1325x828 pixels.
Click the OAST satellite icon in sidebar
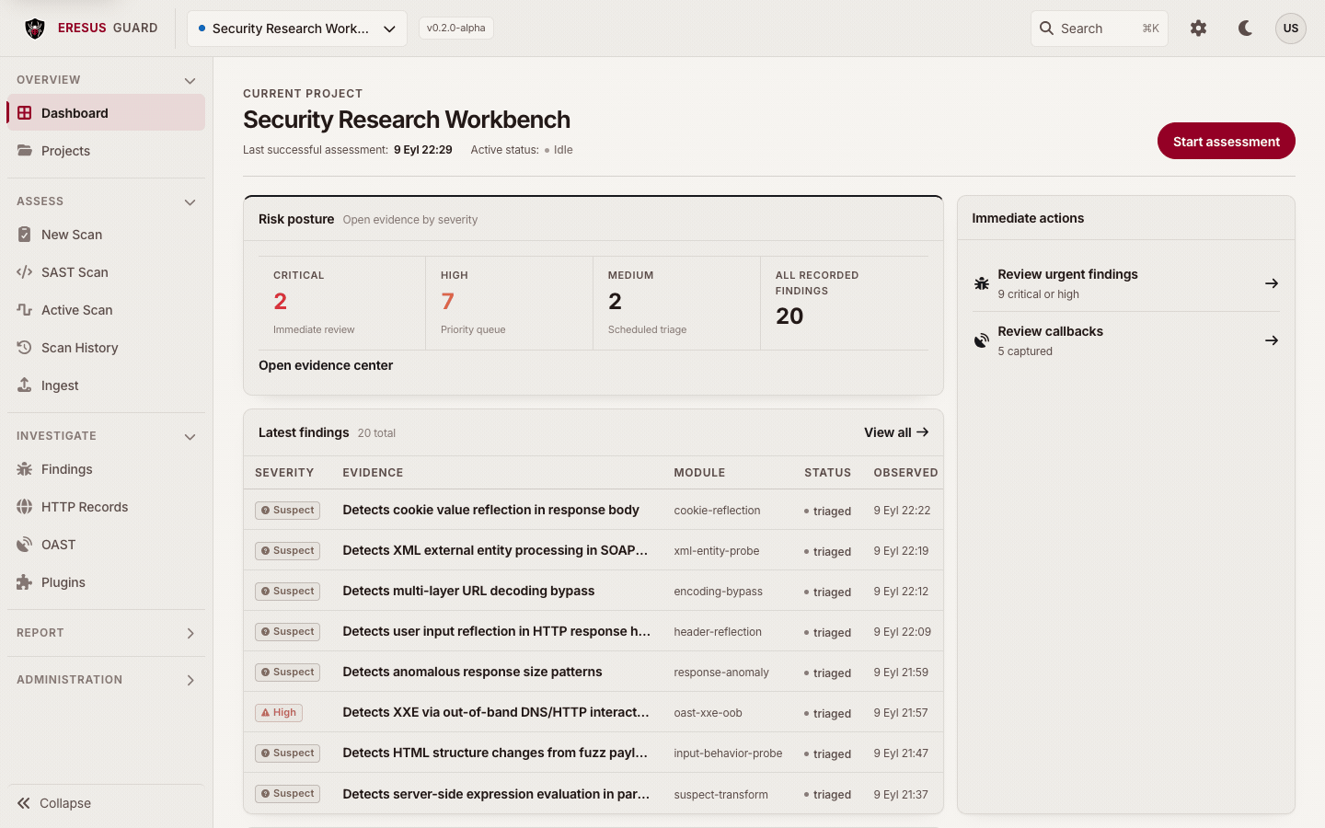point(25,545)
